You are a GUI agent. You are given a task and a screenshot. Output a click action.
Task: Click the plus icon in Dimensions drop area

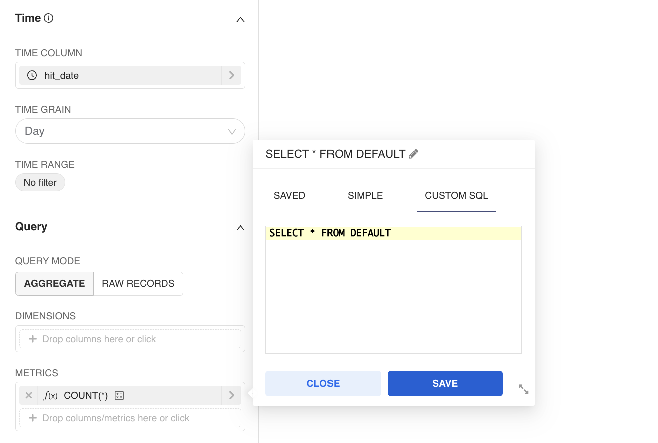(33, 339)
